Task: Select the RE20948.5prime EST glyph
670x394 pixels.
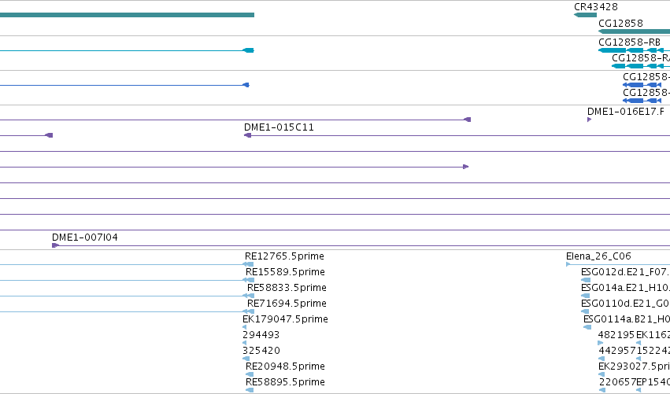Action: tap(250, 374)
